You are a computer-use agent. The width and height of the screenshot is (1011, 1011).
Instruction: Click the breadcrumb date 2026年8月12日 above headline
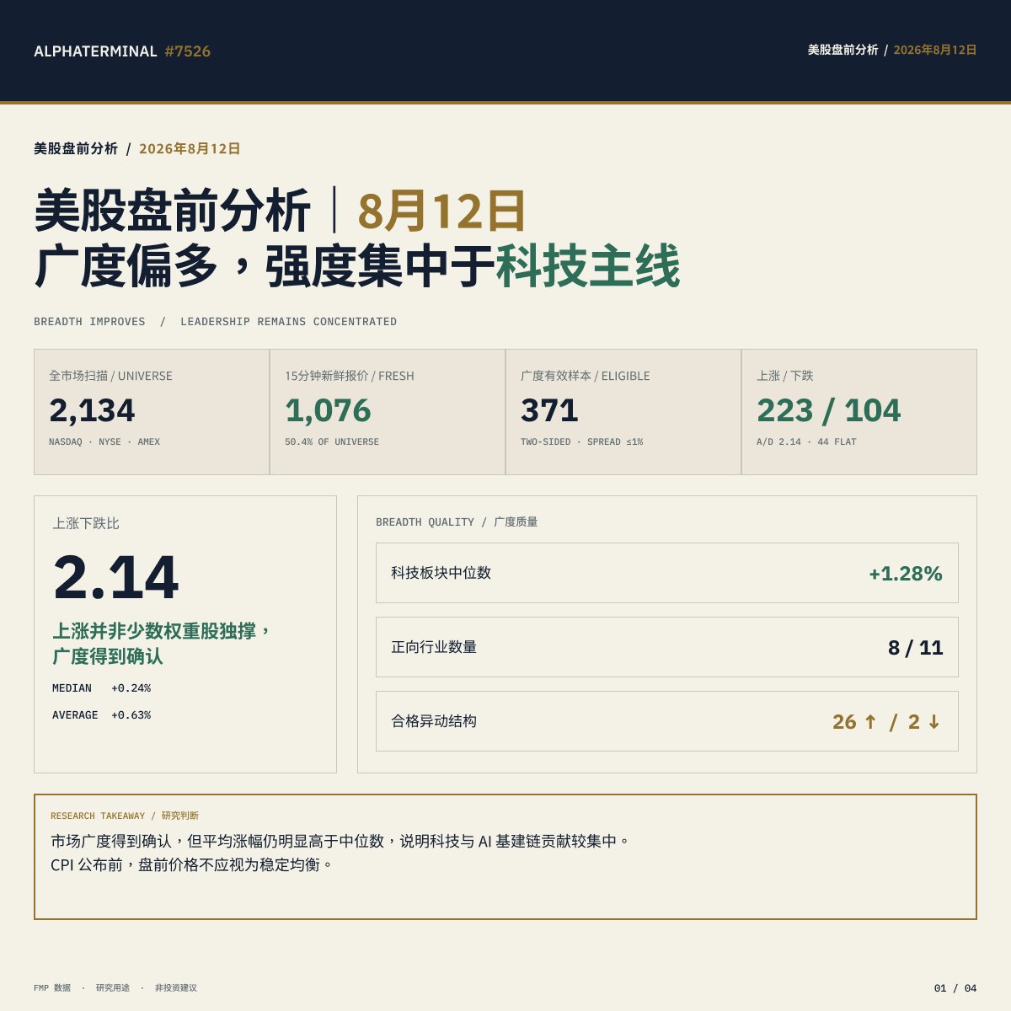point(190,148)
